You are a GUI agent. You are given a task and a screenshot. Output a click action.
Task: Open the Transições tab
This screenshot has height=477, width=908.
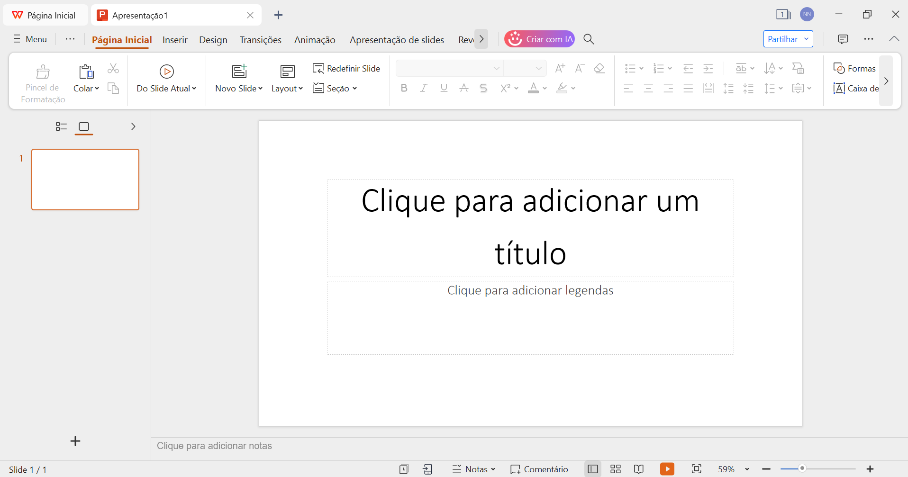click(261, 40)
